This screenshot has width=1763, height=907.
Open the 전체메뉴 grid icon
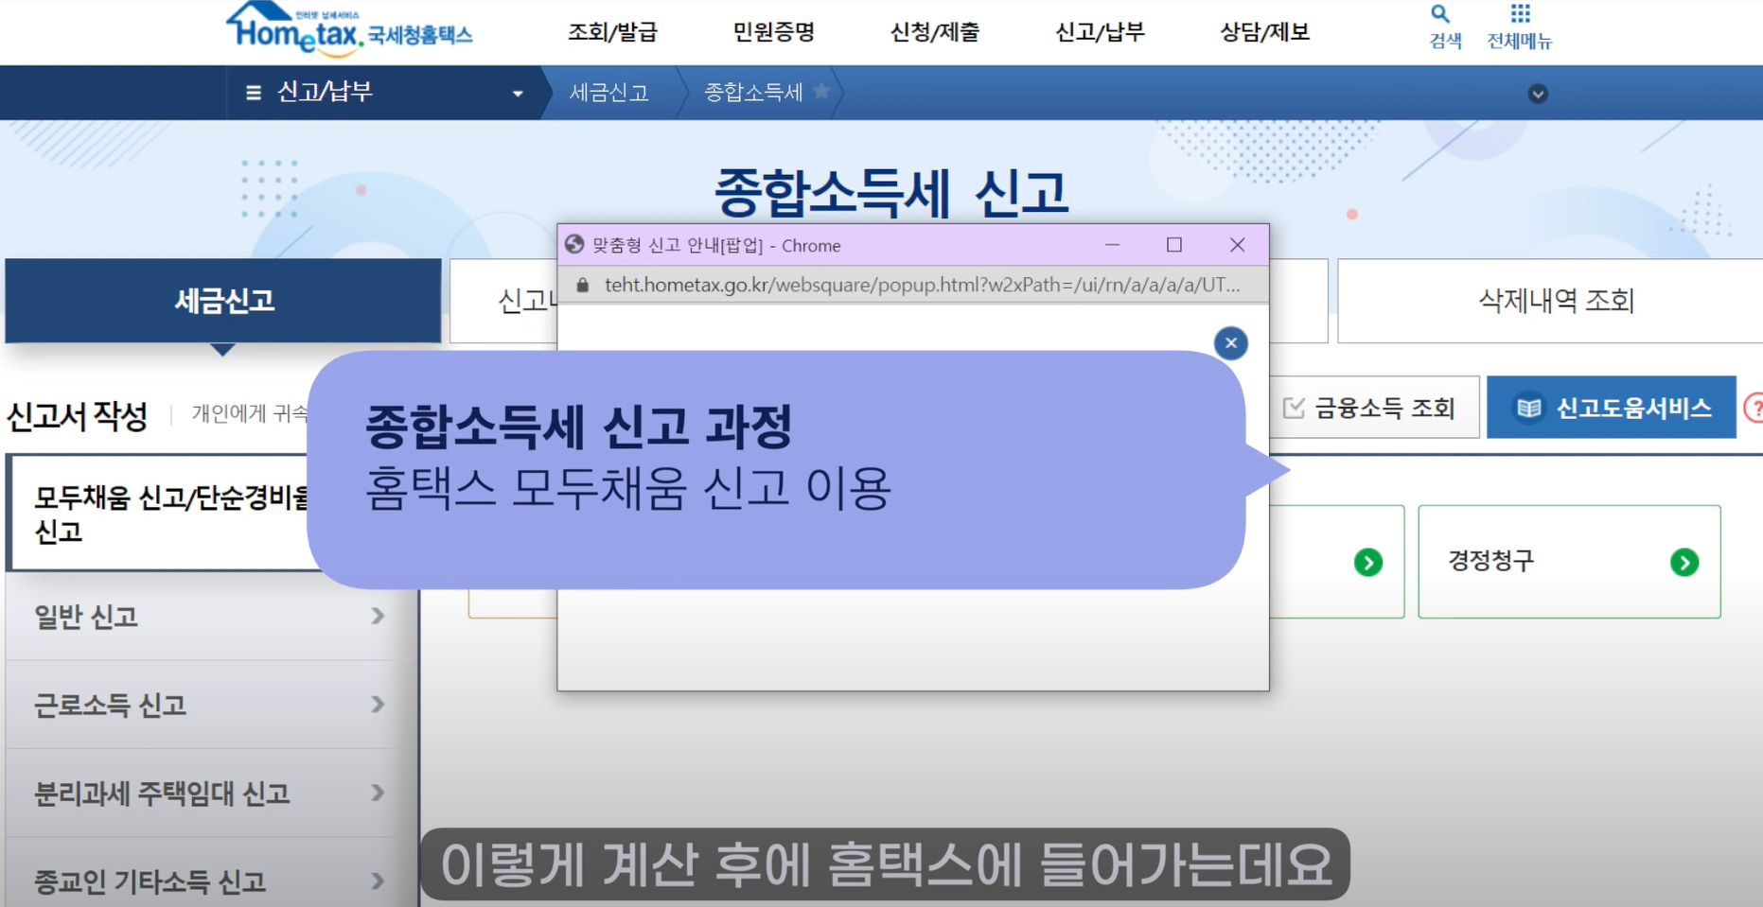1520,13
